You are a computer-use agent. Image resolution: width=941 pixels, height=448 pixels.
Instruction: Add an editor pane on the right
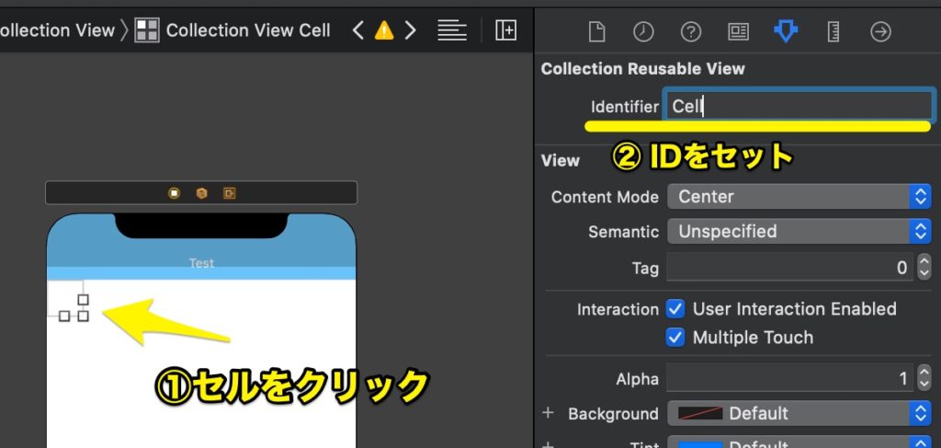(x=506, y=30)
